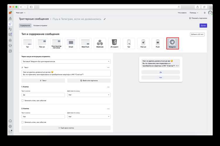Image resolution: width=220 pixels, height=146 pixels.
Task: Add 'Ещё одна кнопка'
Action: (x=66, y=128)
